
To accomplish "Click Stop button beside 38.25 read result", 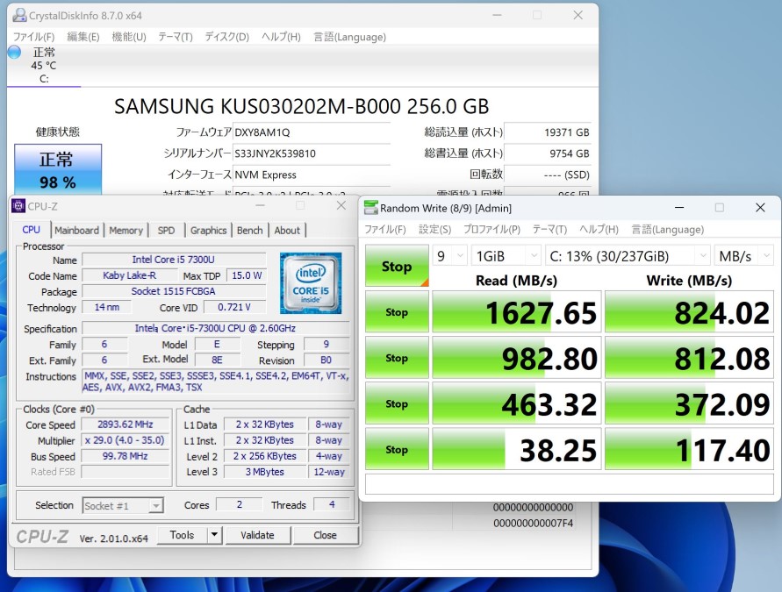I will point(397,449).
